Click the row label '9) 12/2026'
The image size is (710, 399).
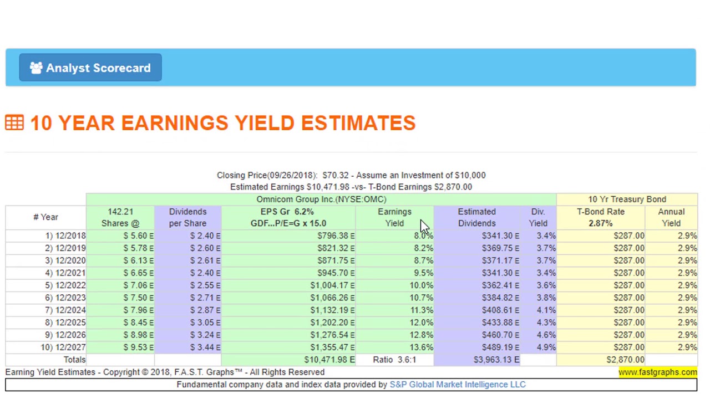(x=65, y=335)
